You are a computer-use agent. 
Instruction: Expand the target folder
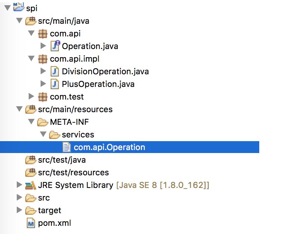coord(19,210)
